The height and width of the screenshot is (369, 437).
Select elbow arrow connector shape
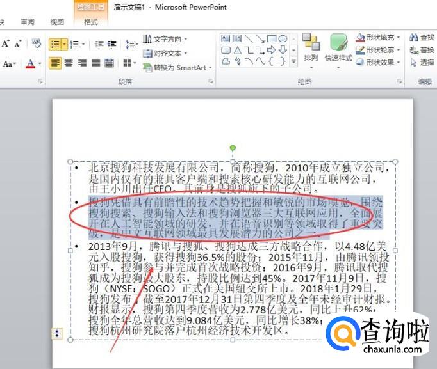point(260,50)
